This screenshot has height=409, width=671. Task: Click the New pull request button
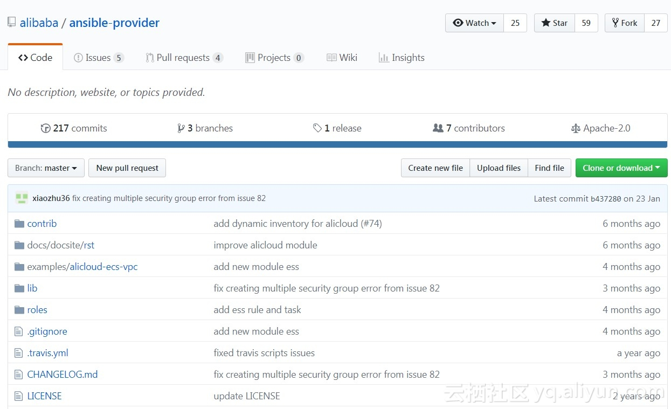tap(127, 168)
